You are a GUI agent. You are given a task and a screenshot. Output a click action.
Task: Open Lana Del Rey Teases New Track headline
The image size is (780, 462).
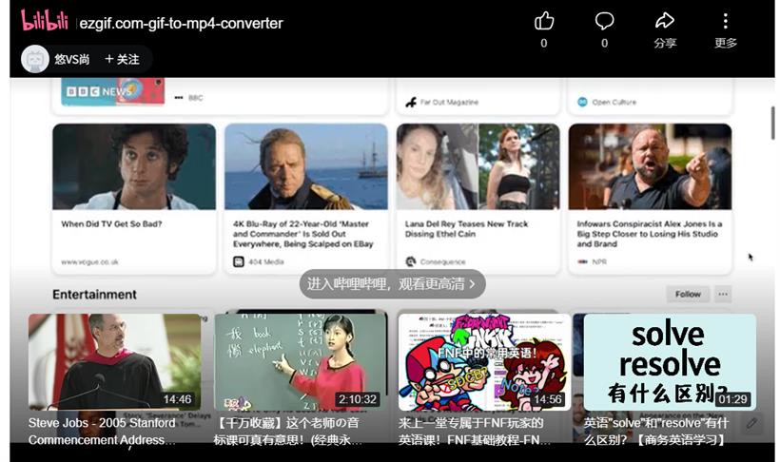click(x=466, y=229)
